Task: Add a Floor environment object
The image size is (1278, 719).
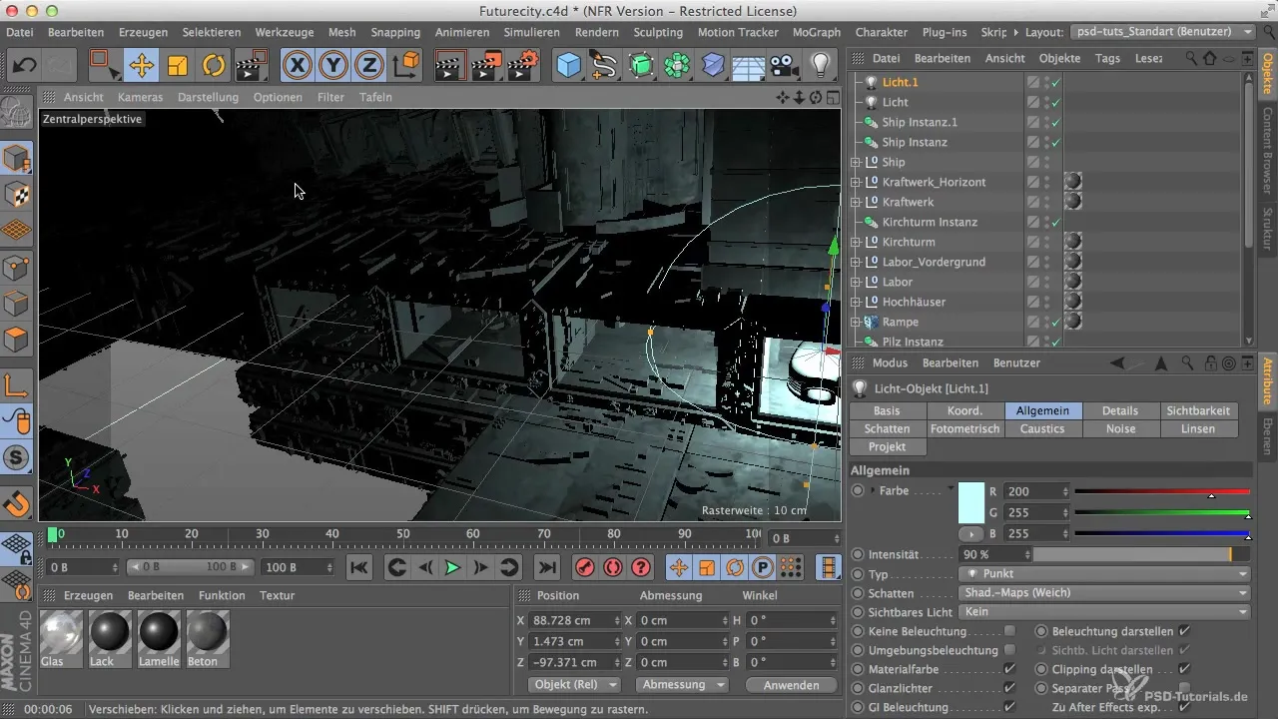Action: click(x=749, y=66)
